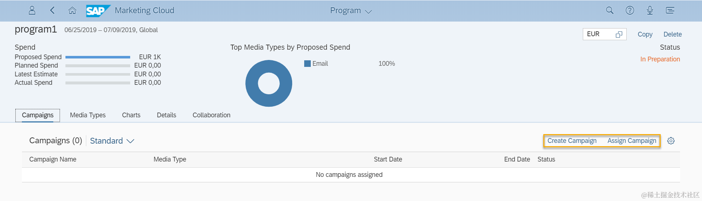Click the back arrow icon
The height and width of the screenshot is (201, 702).
point(52,10)
